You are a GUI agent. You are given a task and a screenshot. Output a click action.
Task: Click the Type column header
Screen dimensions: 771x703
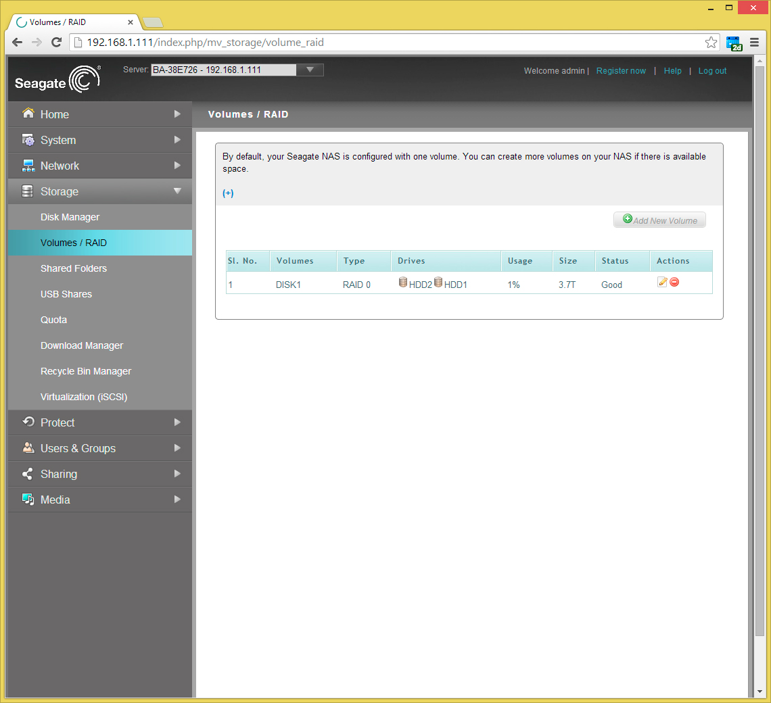364,261
